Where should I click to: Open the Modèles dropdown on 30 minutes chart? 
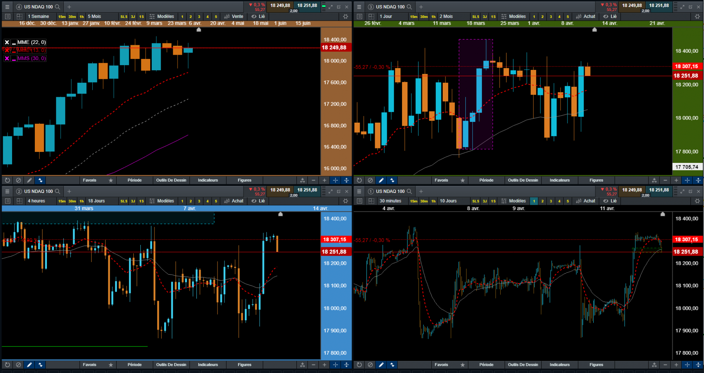[x=514, y=201]
